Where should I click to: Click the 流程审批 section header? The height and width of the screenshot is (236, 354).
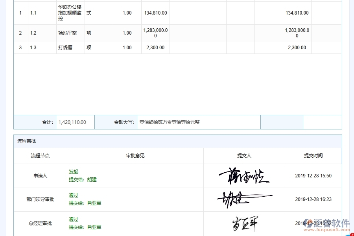pyautogui.click(x=26, y=140)
